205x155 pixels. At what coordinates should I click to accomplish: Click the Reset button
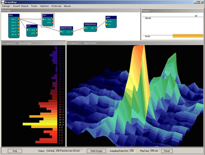(x=167, y=151)
